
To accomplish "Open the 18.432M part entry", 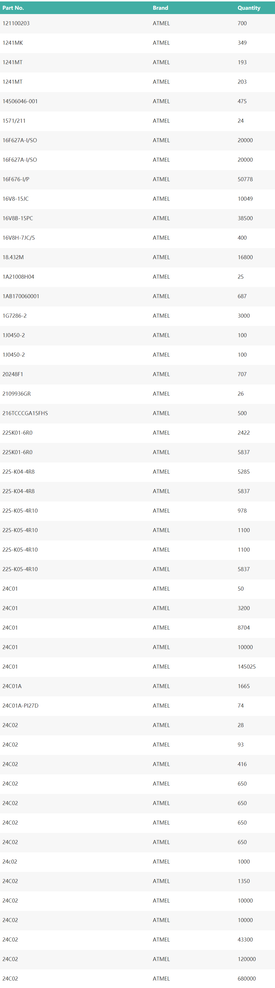I will [x=13, y=257].
